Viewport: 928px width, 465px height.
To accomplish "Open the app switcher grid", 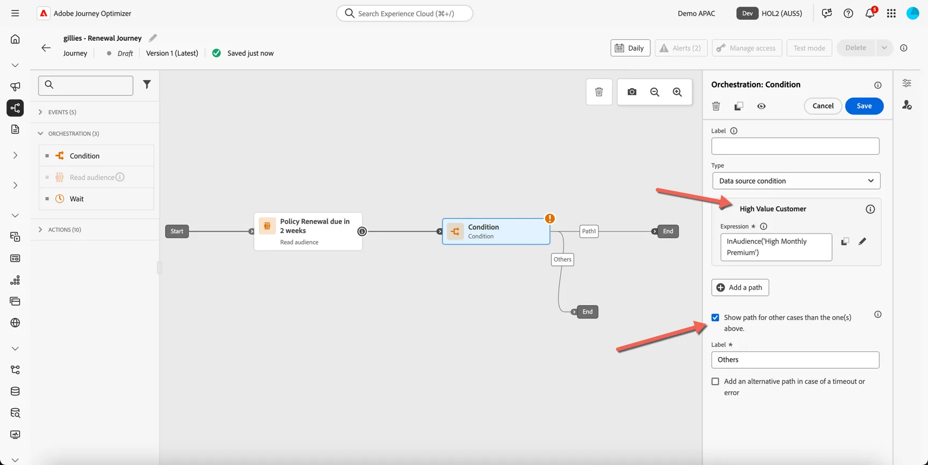I will click(x=891, y=13).
